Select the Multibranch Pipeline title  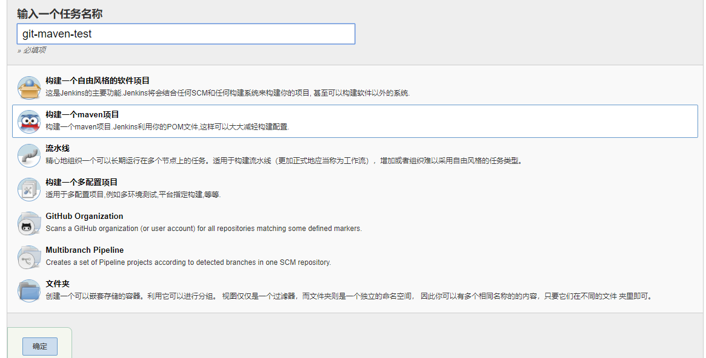pos(85,250)
